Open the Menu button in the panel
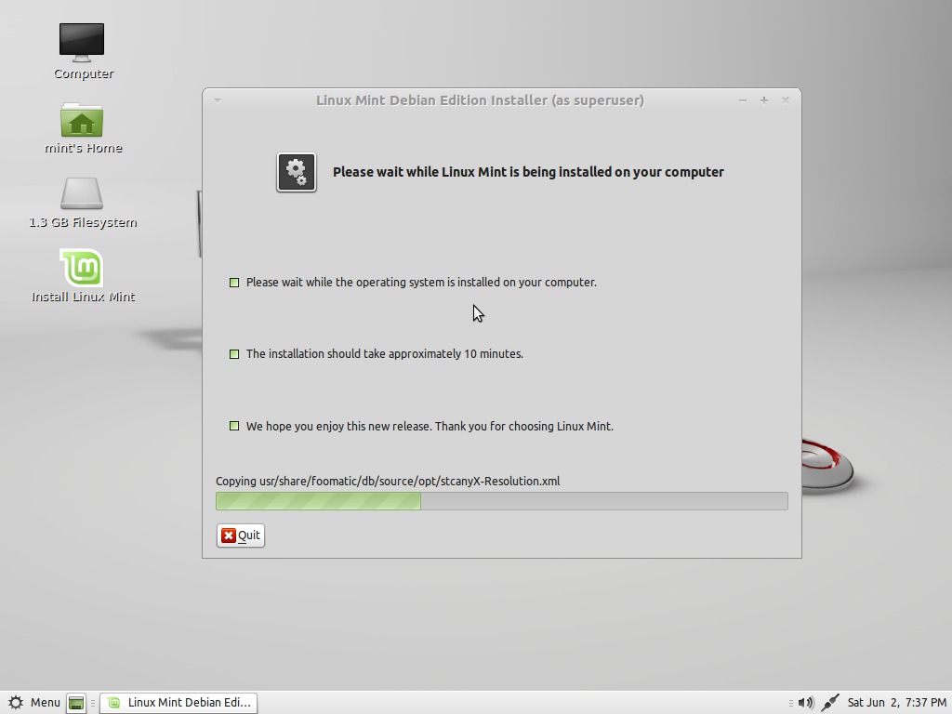Image resolution: width=952 pixels, height=714 pixels. pos(34,703)
